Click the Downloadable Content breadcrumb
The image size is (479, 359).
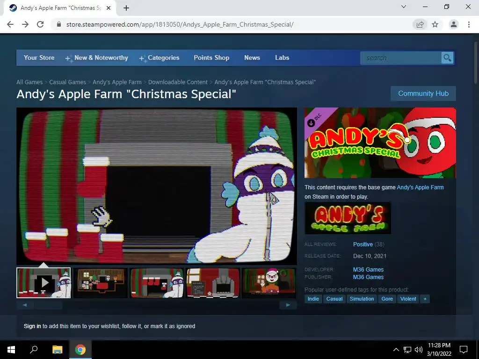pos(178,82)
